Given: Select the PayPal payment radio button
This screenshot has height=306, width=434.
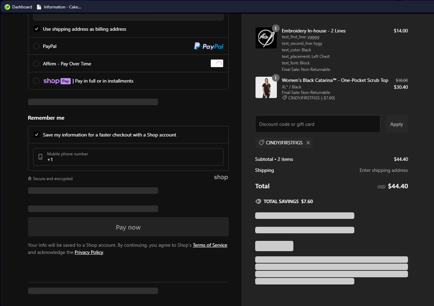Looking at the screenshot, I should [x=36, y=46].
